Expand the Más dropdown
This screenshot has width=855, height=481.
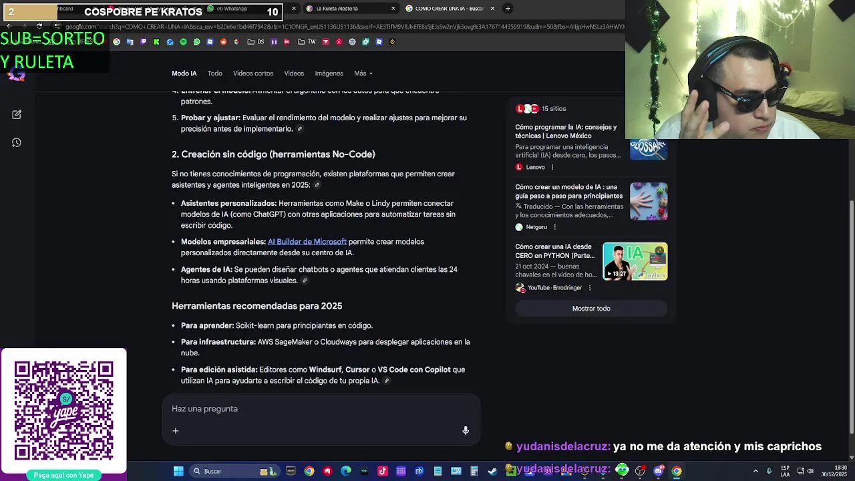pos(363,73)
